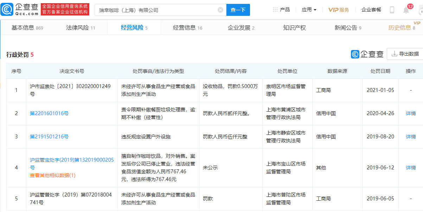Open the VIP服务 menu item
The width and height of the screenshot is (423, 212).
[x=339, y=10]
